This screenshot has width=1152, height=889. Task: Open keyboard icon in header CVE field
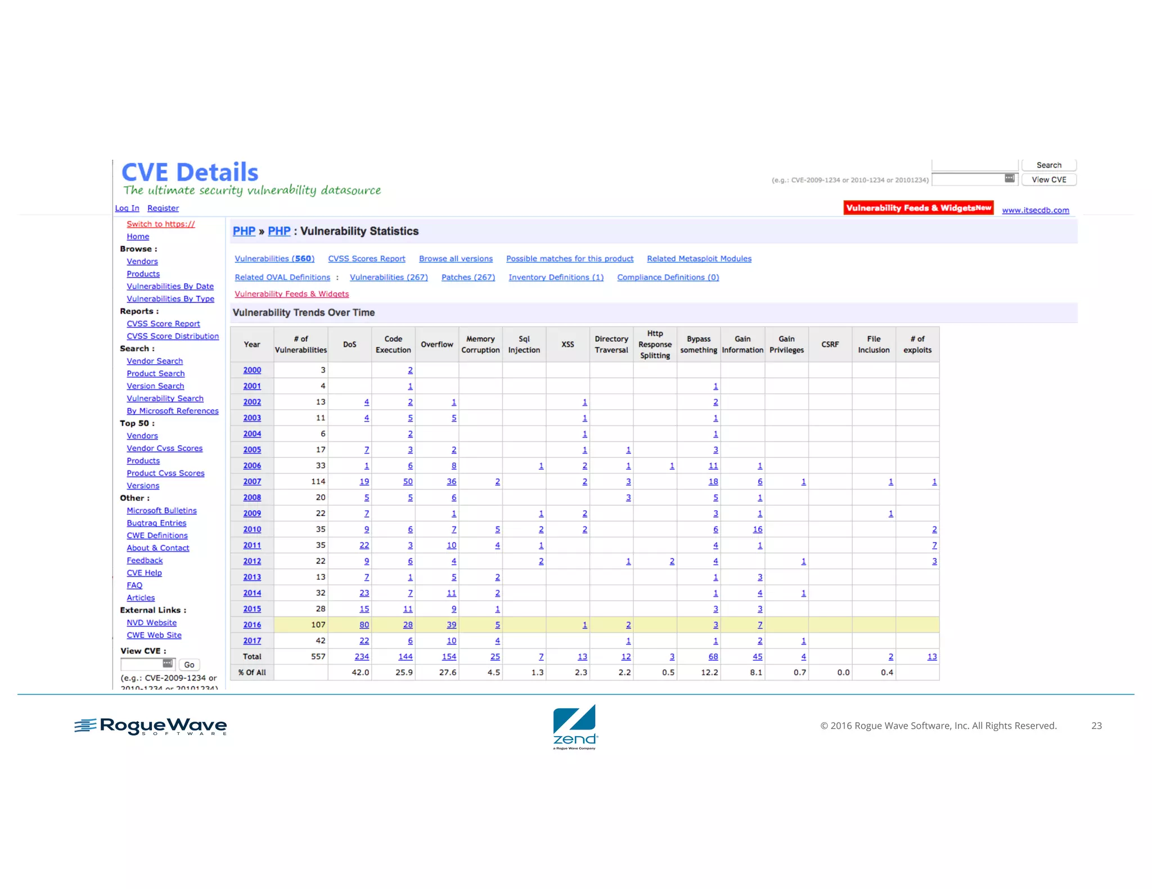point(1010,179)
